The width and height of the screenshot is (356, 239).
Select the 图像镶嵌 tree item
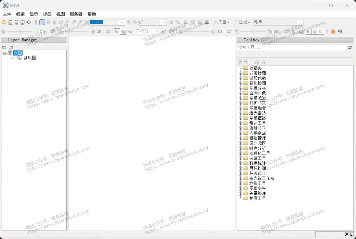pos(257,118)
